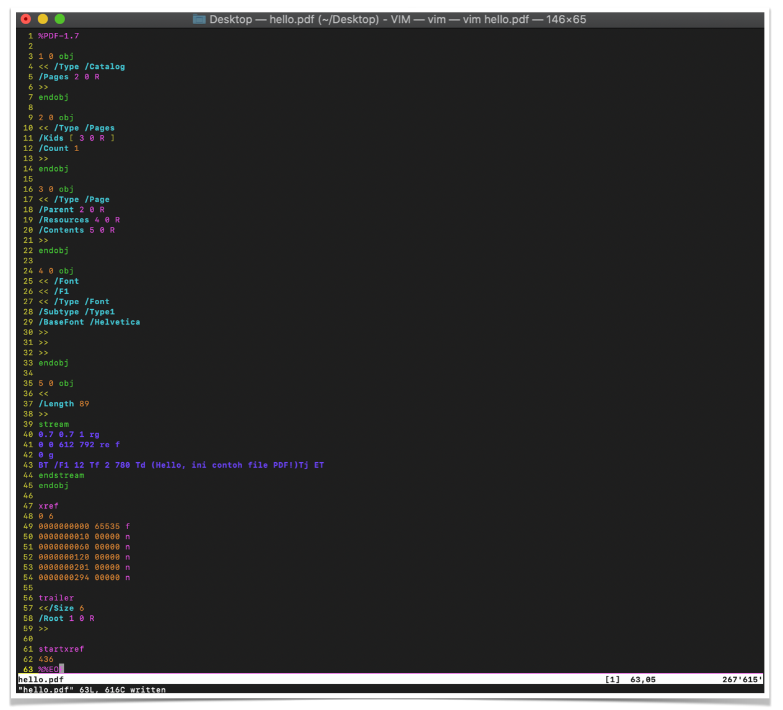
Task: Click the "/Type /Page" line
Action: click(74, 199)
